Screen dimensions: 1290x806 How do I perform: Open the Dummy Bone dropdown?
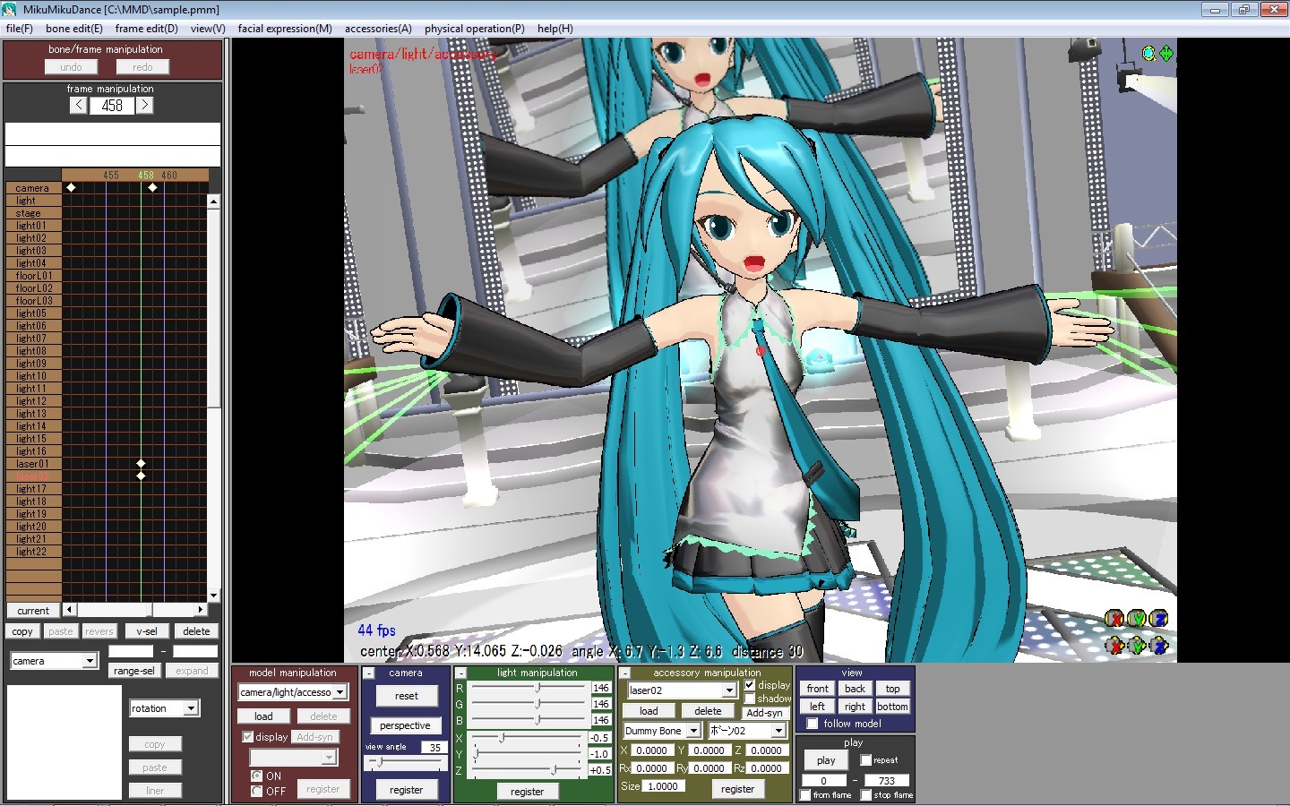693,731
